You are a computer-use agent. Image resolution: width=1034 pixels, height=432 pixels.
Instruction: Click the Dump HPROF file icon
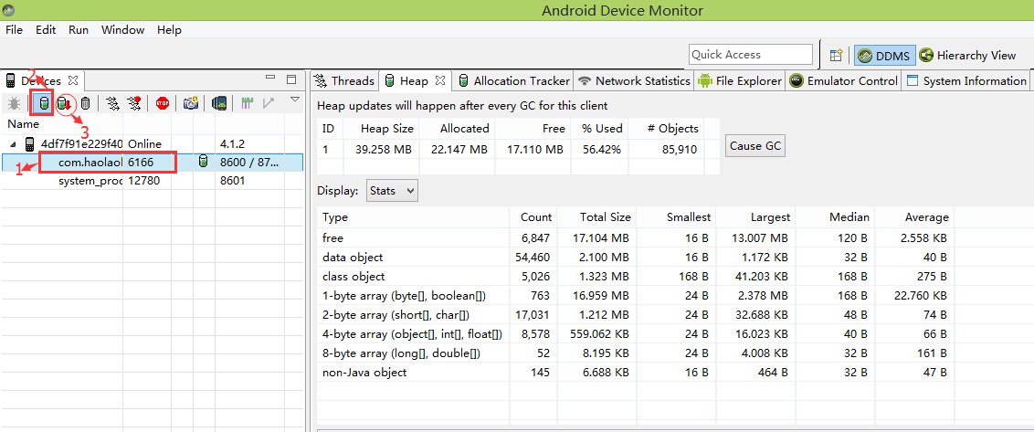pos(65,103)
